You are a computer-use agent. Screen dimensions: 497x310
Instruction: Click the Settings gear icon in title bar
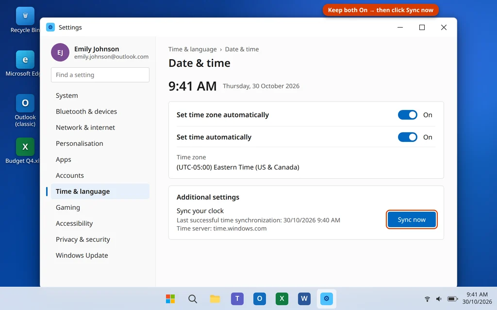click(50, 27)
